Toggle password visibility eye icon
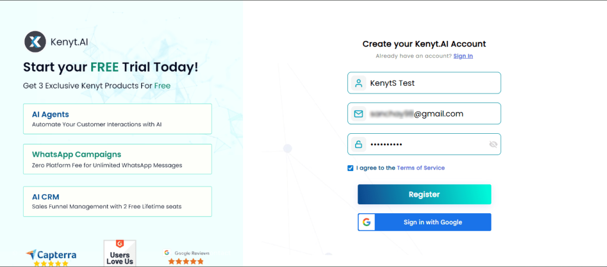 pyautogui.click(x=493, y=144)
